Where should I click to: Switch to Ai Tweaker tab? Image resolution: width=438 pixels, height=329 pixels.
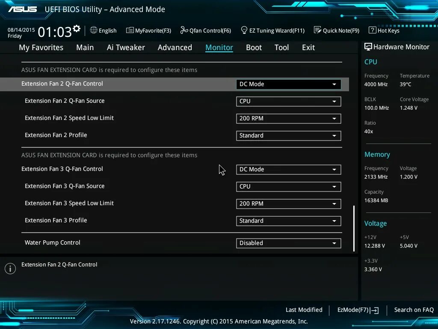[x=126, y=48]
